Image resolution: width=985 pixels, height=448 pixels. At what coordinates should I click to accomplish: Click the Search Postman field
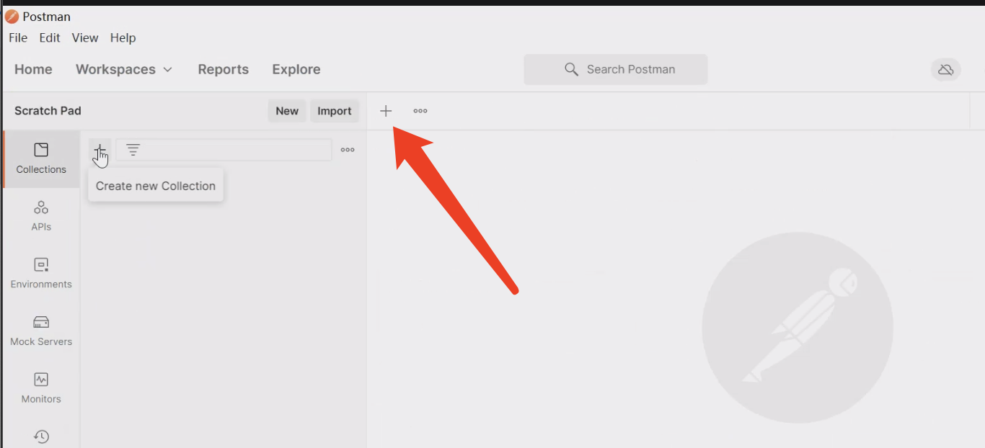coord(616,69)
